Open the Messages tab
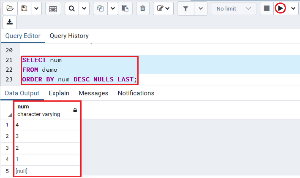300x178 pixels. click(93, 93)
